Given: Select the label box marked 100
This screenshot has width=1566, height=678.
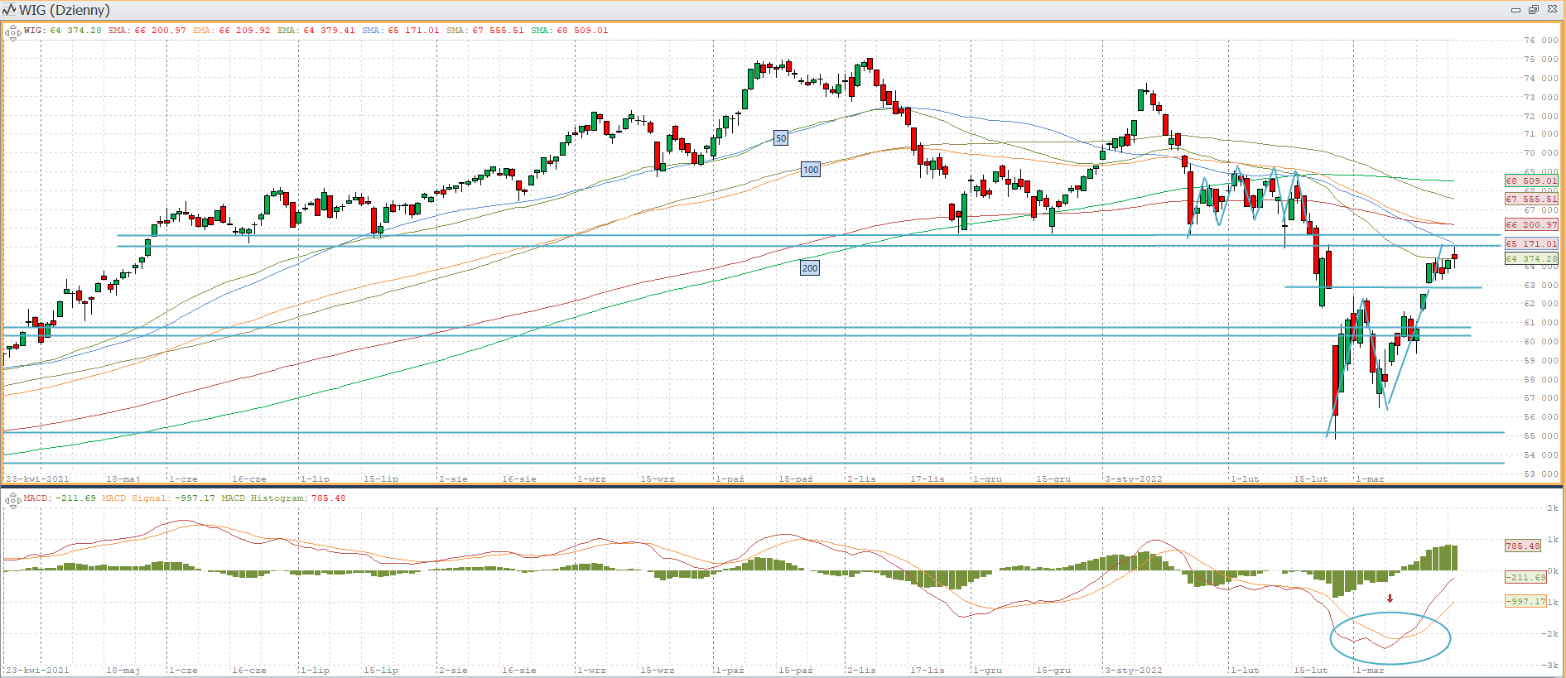Looking at the screenshot, I should [x=810, y=170].
